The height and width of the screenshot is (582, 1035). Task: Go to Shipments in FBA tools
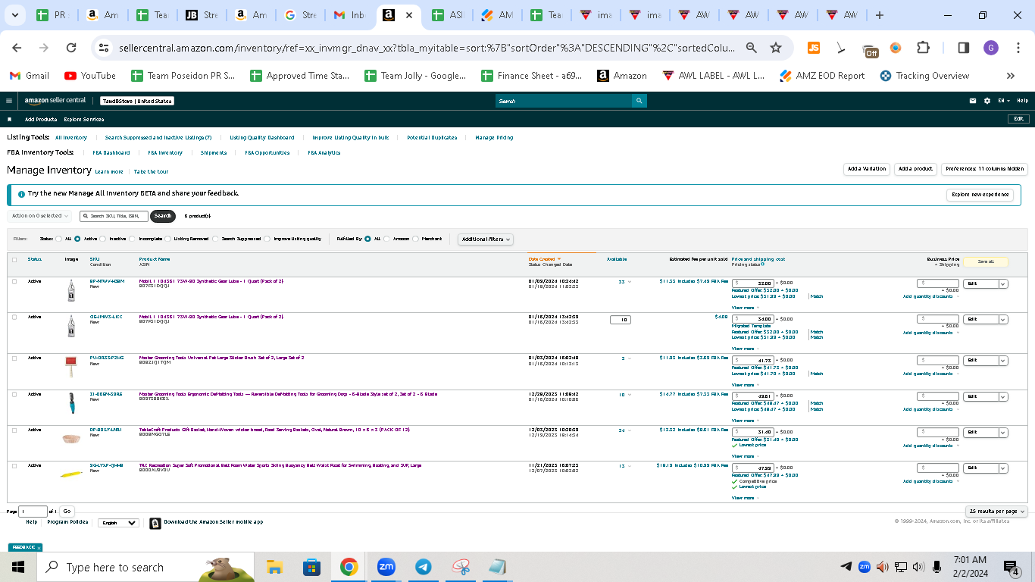point(214,153)
